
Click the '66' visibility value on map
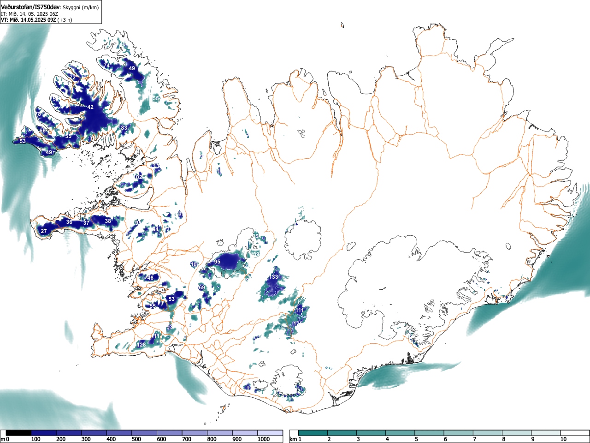[43, 131]
